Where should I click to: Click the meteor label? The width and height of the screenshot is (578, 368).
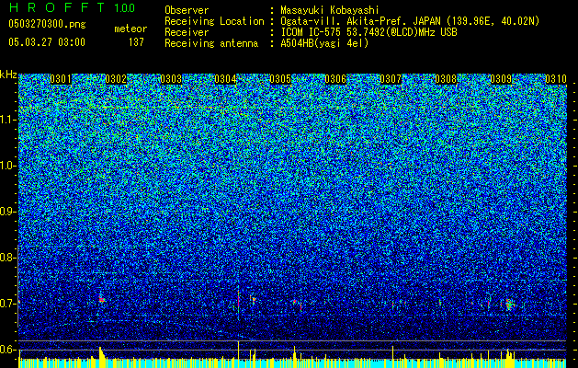(x=130, y=29)
